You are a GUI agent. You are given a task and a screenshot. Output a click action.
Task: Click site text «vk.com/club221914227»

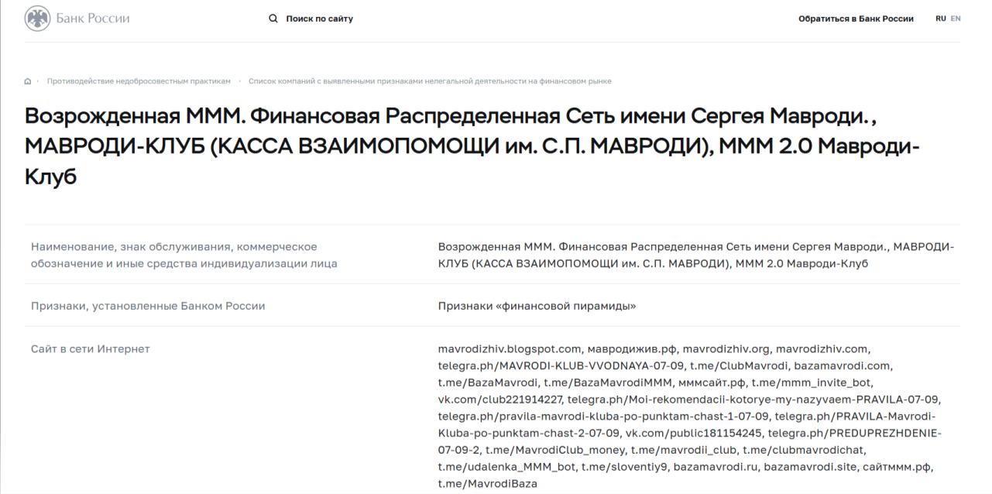pyautogui.click(x=502, y=400)
